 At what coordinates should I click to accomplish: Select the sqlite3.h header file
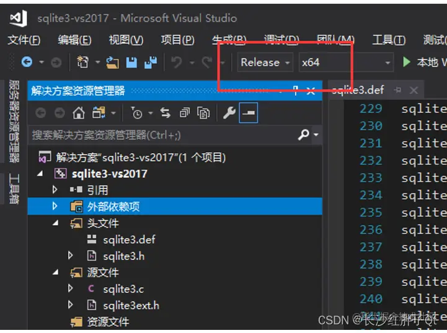(x=124, y=256)
